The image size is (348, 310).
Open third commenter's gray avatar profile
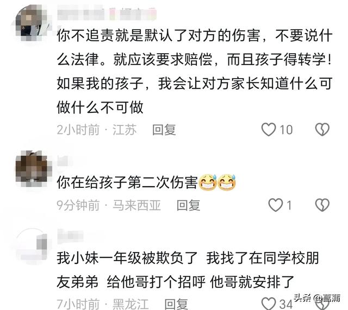[33, 246]
